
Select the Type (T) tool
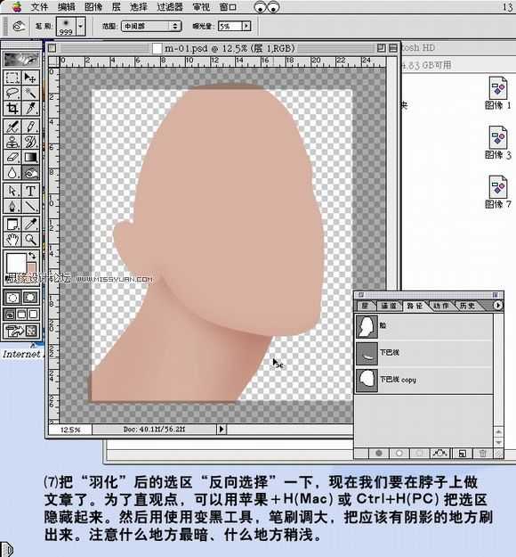click(30, 191)
